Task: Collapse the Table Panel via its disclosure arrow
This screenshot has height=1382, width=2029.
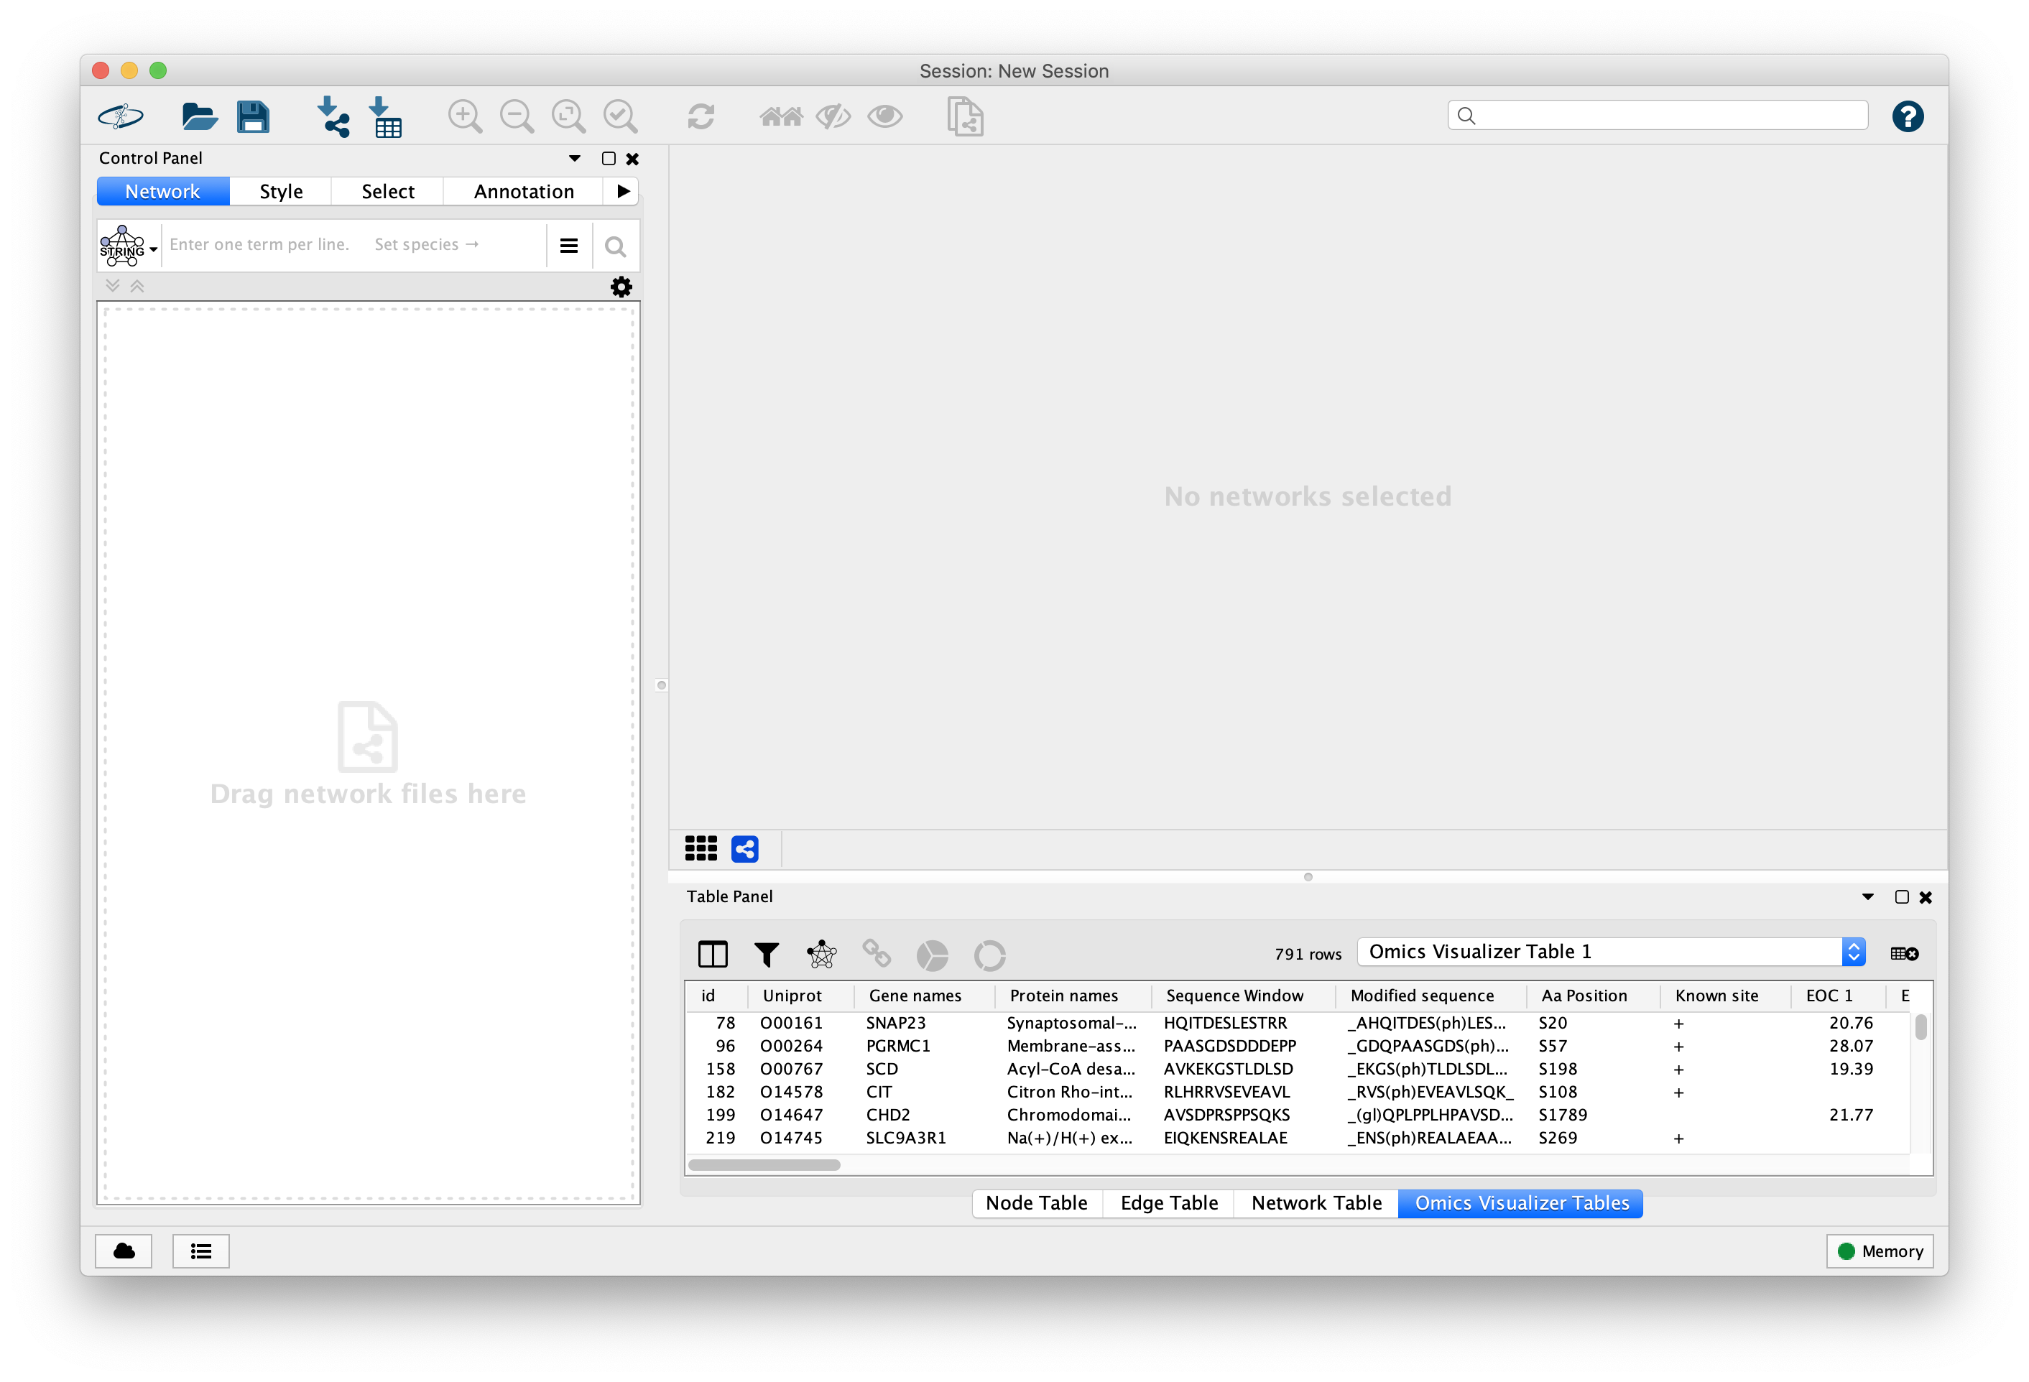Action: point(1868,896)
